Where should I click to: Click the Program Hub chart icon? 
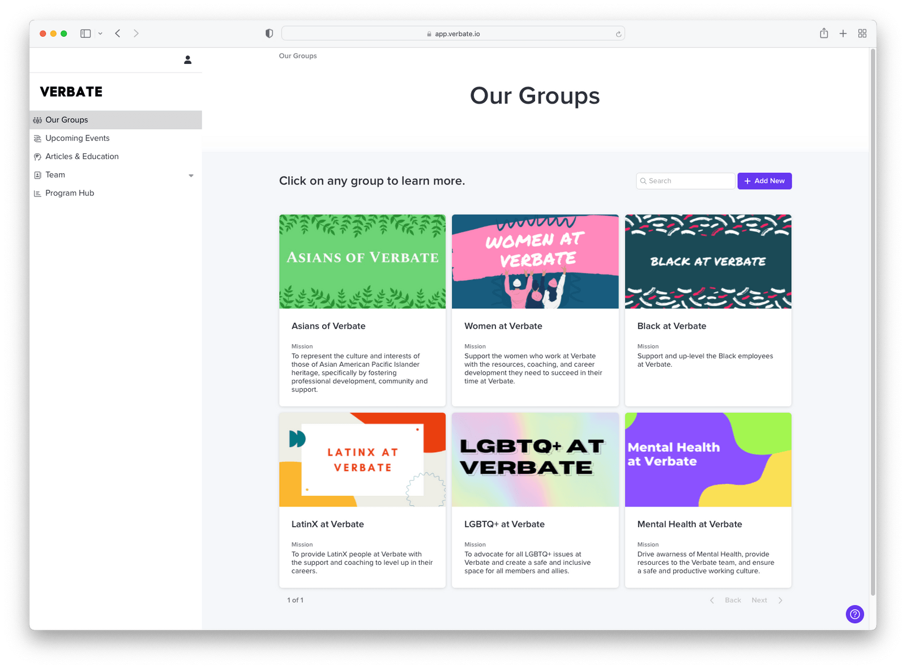point(37,193)
